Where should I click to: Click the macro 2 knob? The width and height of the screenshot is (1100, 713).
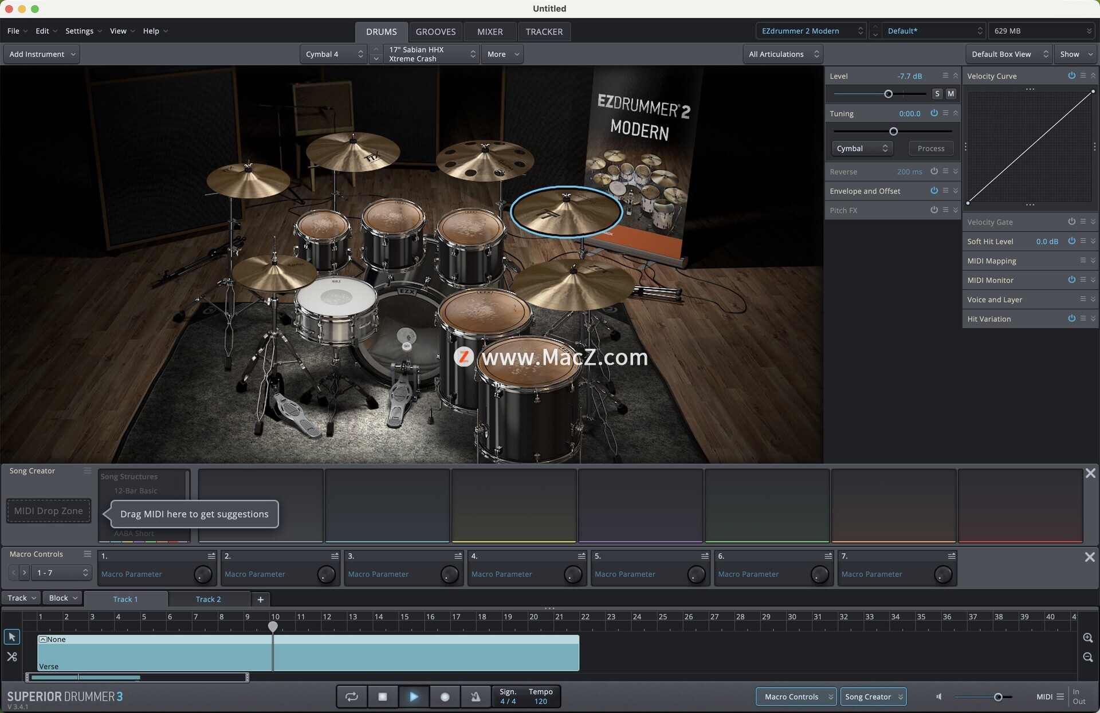(x=326, y=574)
